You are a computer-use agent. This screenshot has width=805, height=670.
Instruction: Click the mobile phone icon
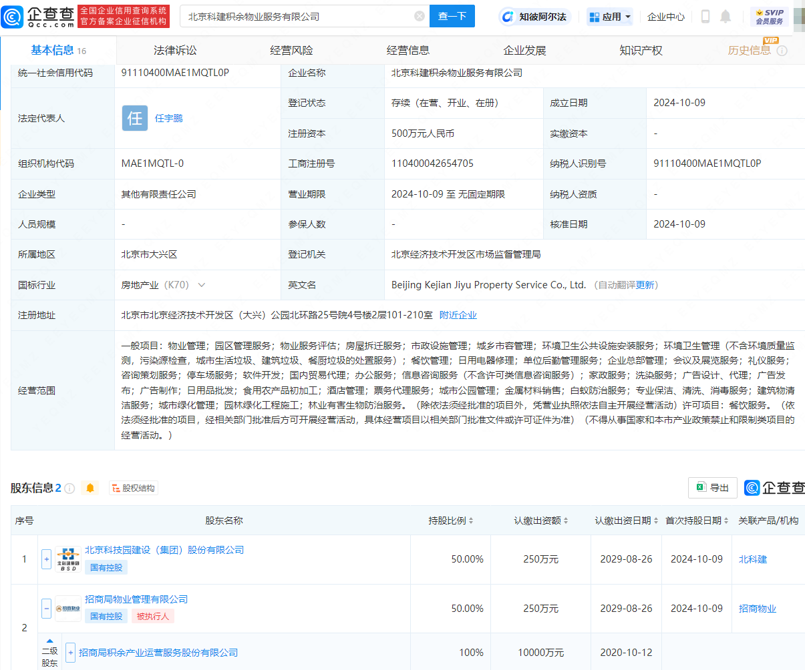705,16
